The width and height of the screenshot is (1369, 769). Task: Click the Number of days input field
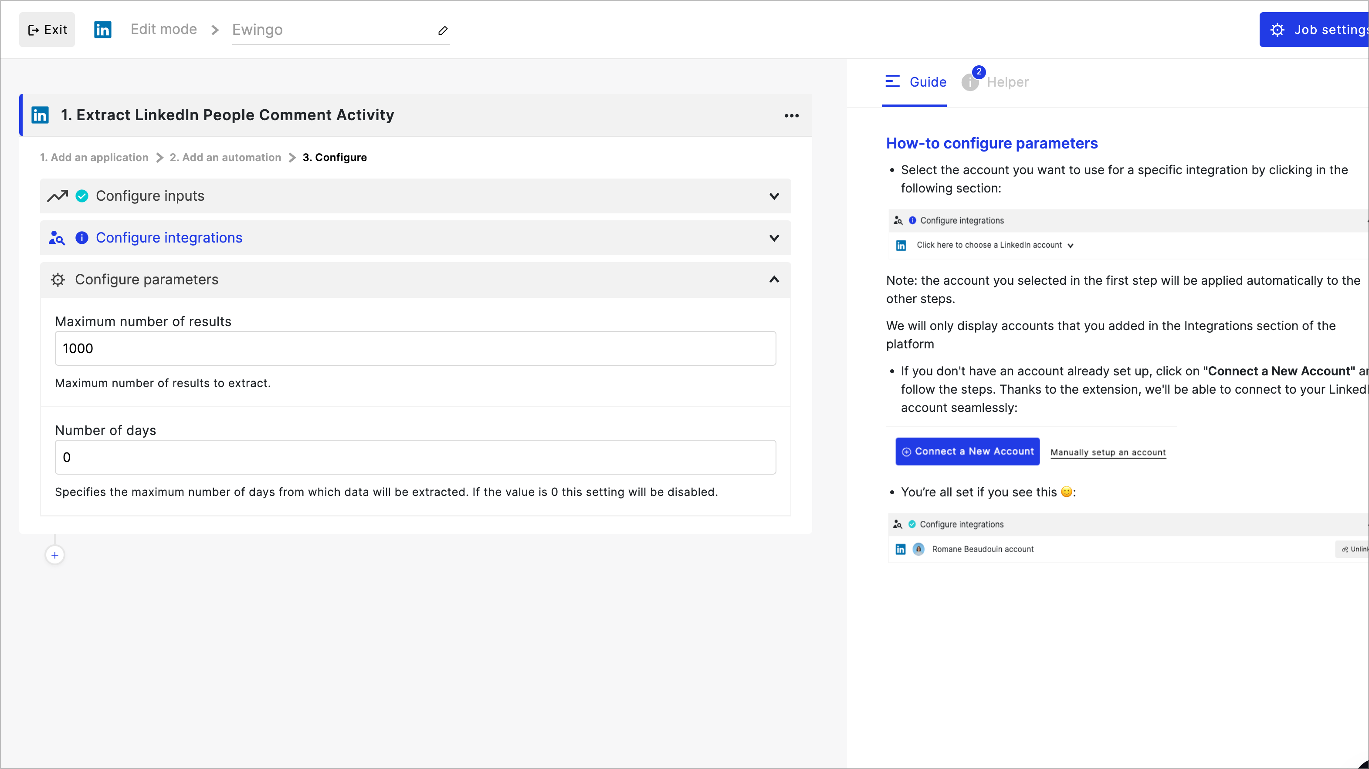[415, 457]
